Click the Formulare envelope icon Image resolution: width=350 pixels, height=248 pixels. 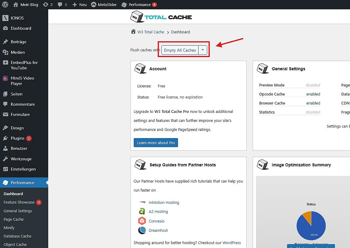[5, 115]
